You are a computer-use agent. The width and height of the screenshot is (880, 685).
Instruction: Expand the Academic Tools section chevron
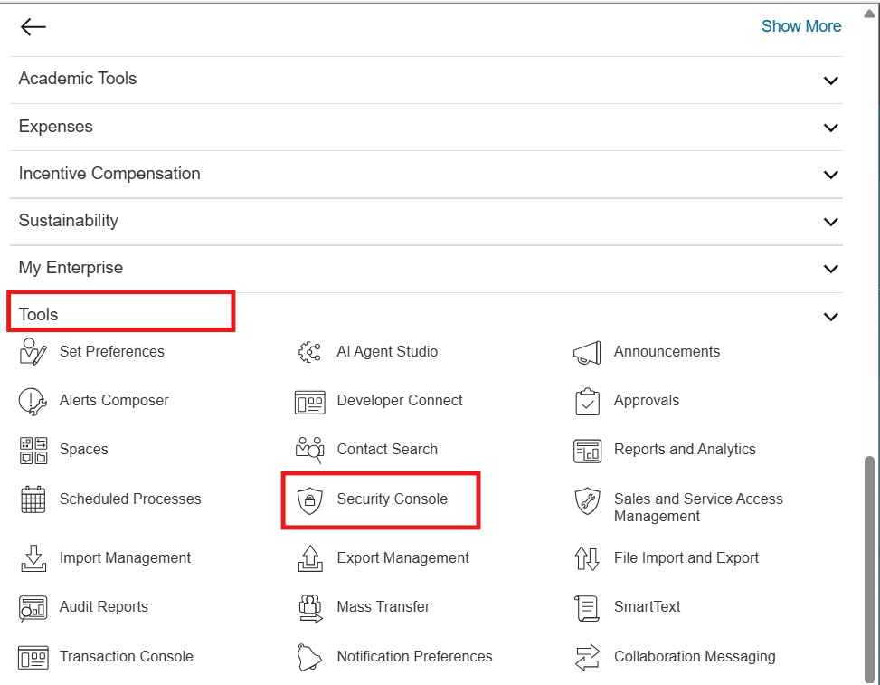[x=830, y=81]
